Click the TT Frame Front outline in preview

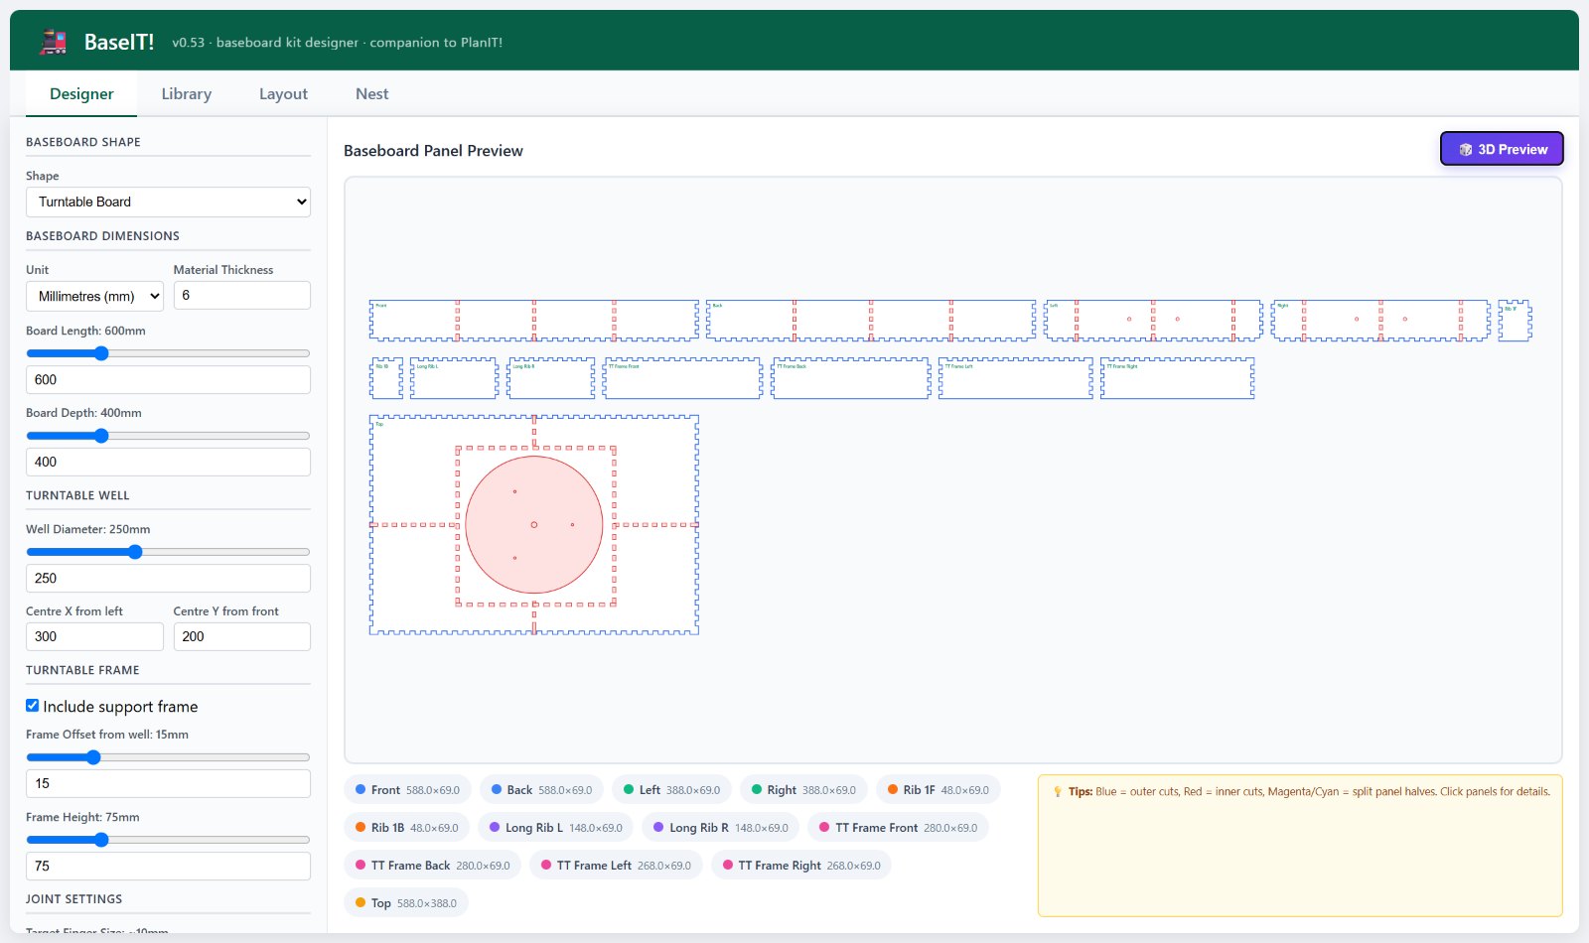[683, 378]
